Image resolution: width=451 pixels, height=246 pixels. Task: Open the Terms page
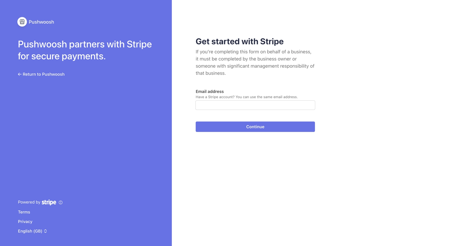(24, 212)
